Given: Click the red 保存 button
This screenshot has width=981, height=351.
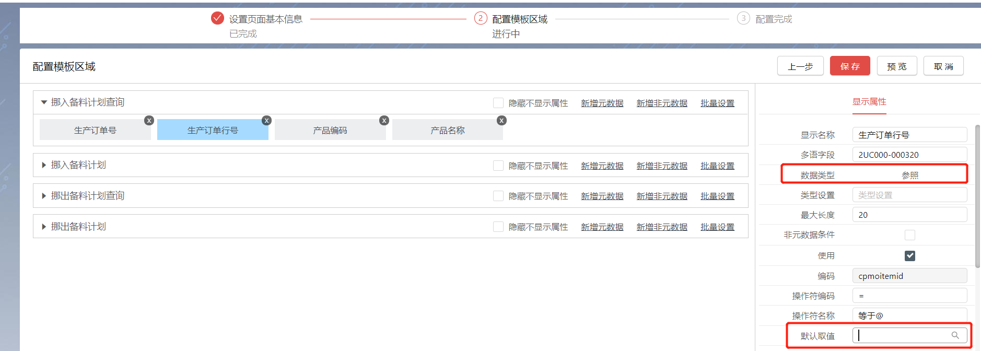Looking at the screenshot, I should 850,66.
